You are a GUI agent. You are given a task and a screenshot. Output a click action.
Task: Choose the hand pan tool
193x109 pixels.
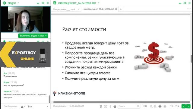pos(115,106)
